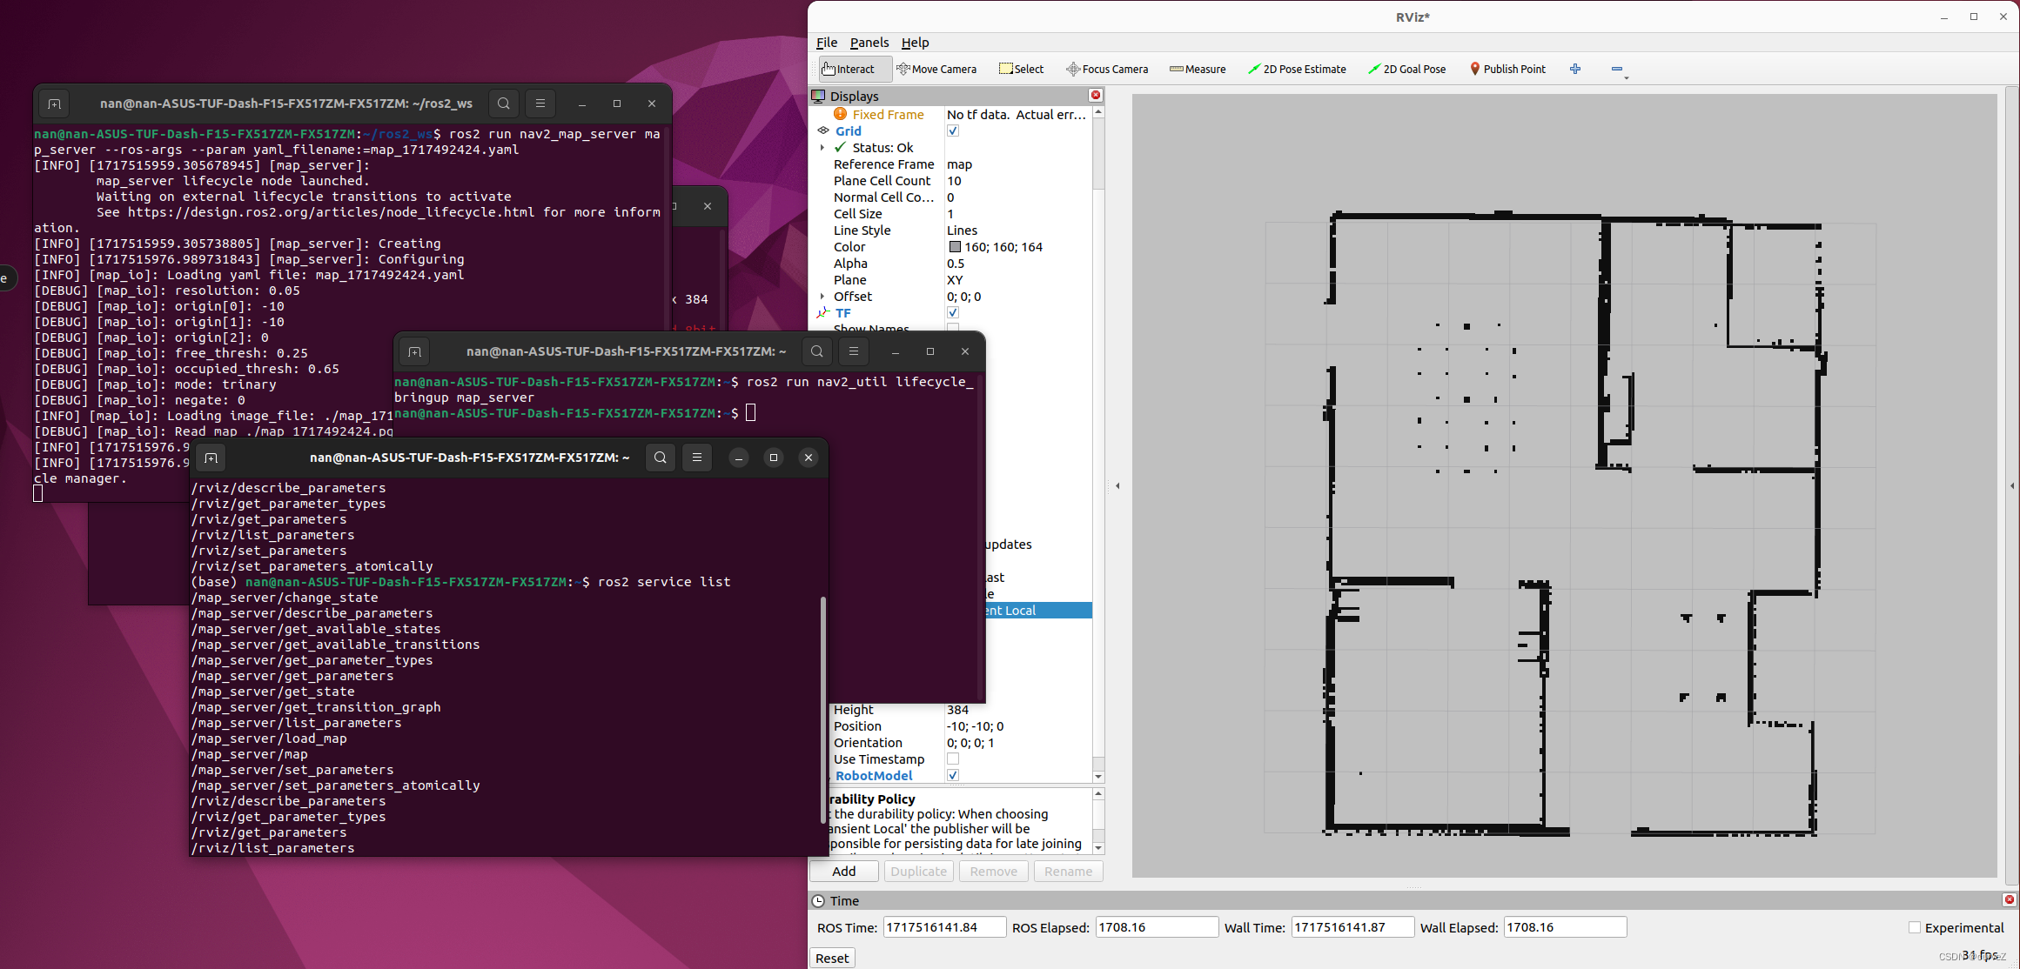Click the Grid color swatch
2020x969 pixels.
(x=955, y=247)
